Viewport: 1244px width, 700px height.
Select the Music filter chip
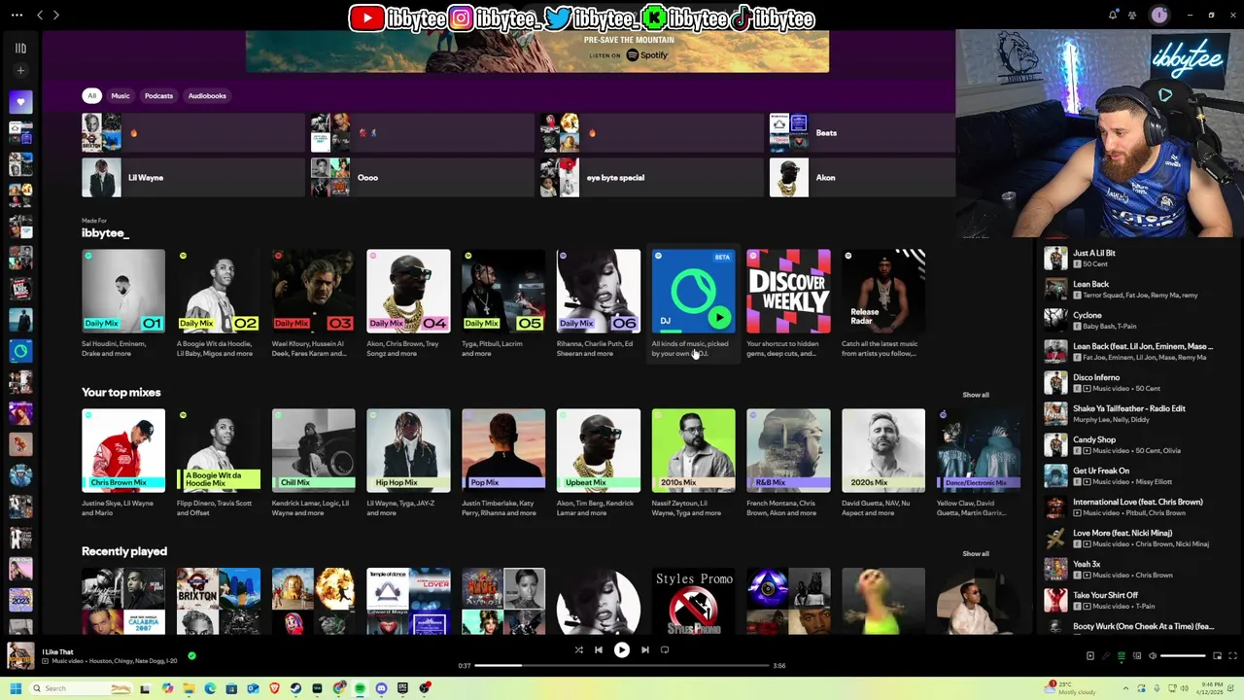pos(121,96)
